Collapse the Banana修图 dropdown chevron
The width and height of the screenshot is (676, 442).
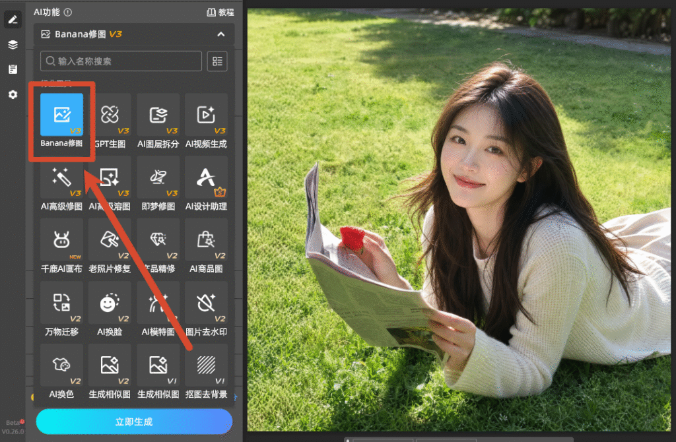(220, 34)
